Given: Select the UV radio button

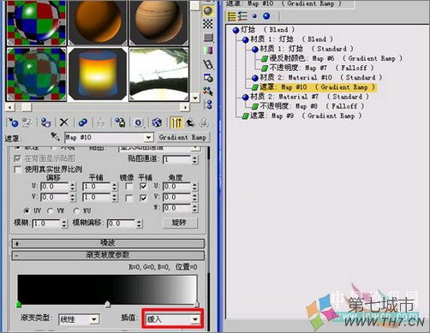Looking at the screenshot, I should (27, 211).
